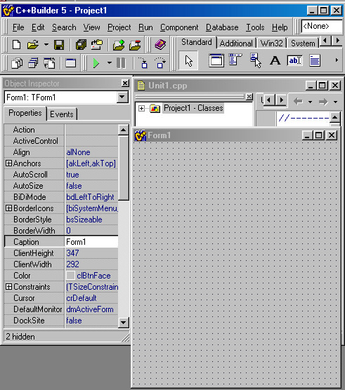Click the Caption value field Form1
The width and height of the screenshot is (345, 390).
(91, 242)
